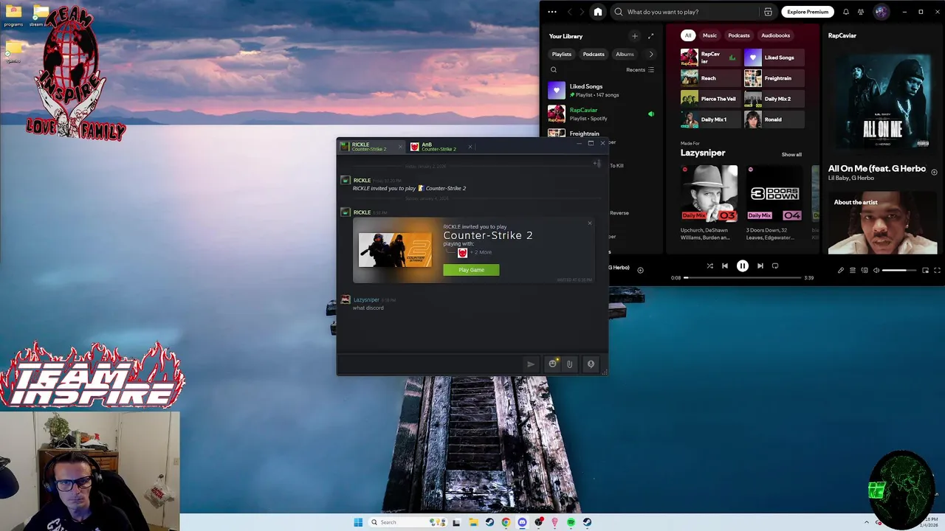This screenshot has width=945, height=531.
Task: Open RapCaviar playlist in library list
Action: pos(602,114)
